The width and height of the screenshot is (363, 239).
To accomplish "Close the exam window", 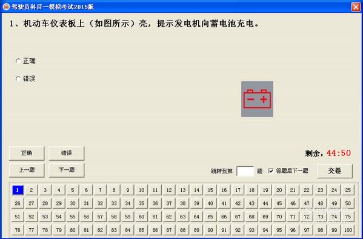I will 356,7.
